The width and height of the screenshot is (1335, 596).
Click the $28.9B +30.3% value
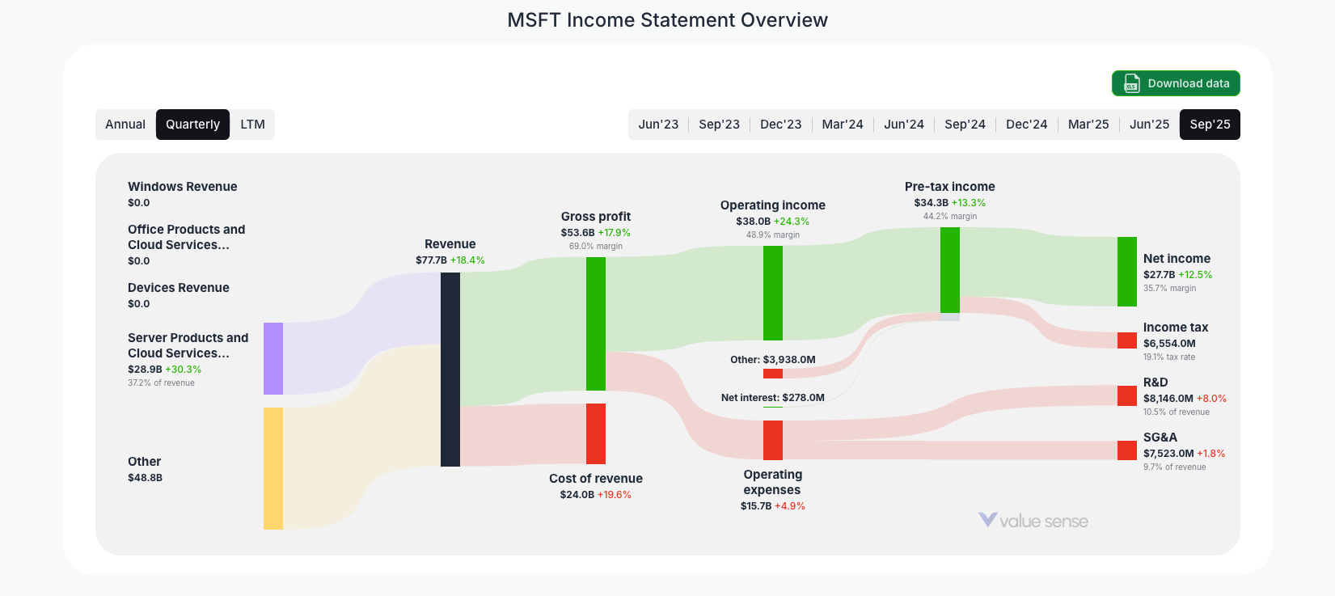point(165,370)
